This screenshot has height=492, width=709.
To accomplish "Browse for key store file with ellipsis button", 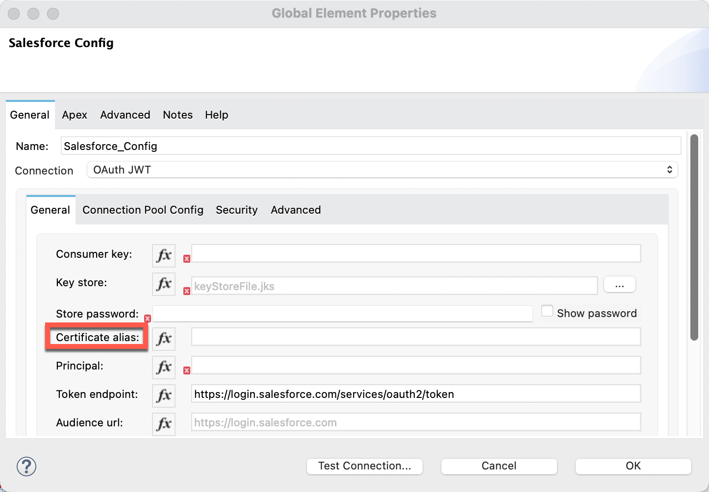I will click(x=619, y=285).
